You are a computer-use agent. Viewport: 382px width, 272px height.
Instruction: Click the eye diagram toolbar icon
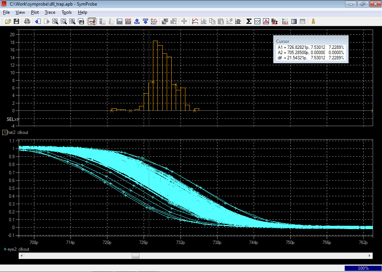(x=257, y=21)
